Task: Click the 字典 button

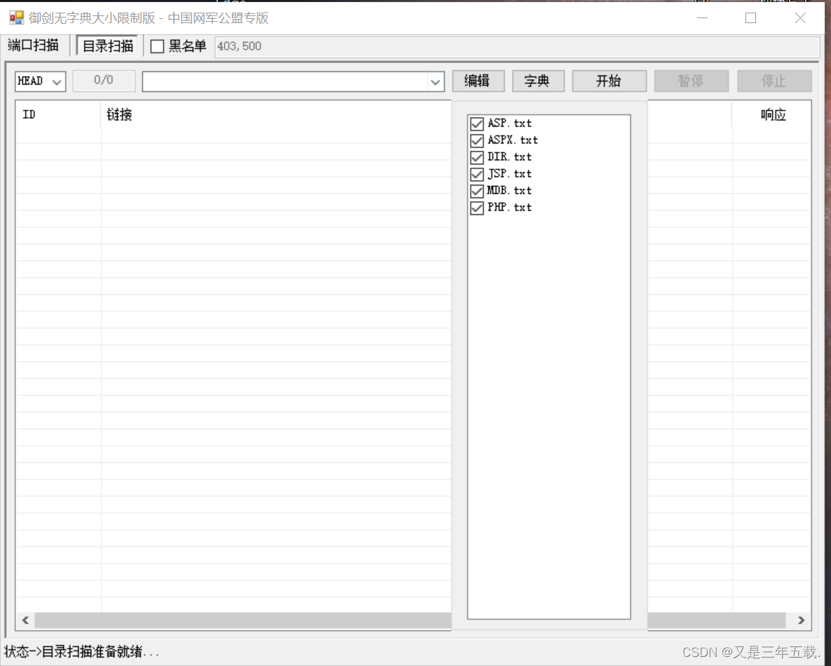Action: pos(538,81)
